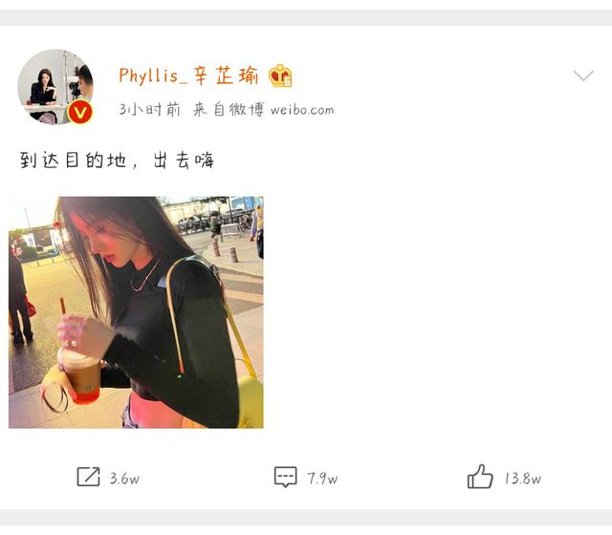Open the Phyllis_辛芷瑜 username link

(188, 75)
